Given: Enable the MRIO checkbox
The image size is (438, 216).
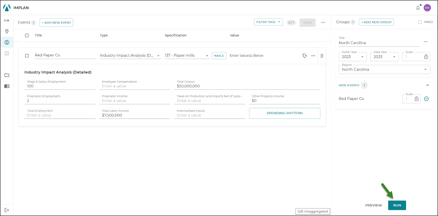Looking at the screenshot, I should coord(420,22).
